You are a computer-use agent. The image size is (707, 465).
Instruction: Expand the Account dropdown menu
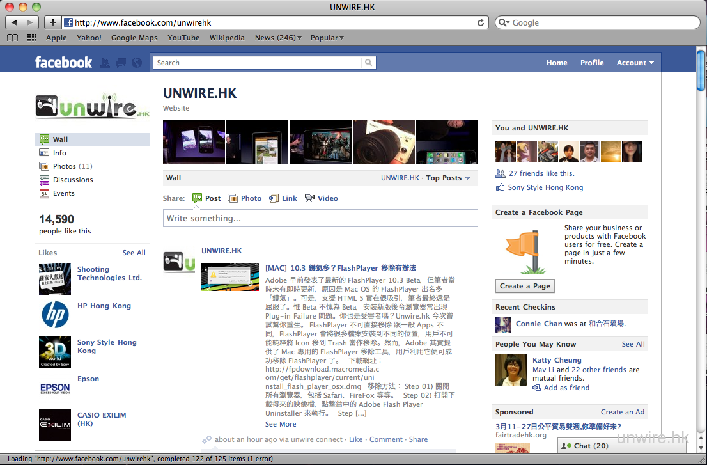635,63
